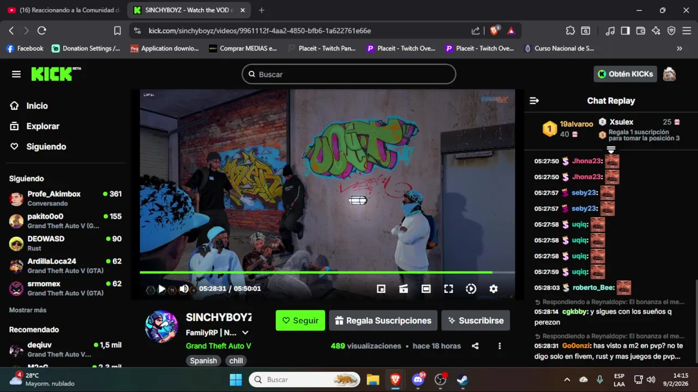
Task: Open the three-dot video options menu
Action: (x=500, y=346)
